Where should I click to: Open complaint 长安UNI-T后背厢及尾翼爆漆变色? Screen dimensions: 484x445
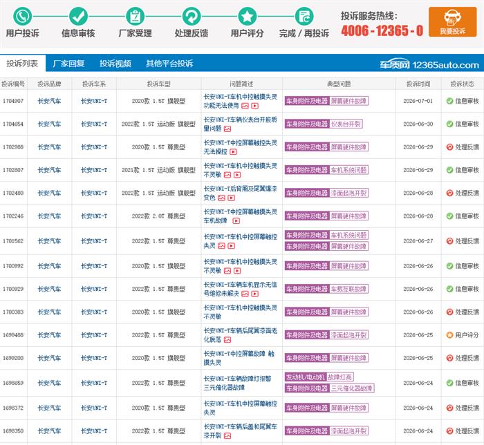pyautogui.click(x=240, y=193)
